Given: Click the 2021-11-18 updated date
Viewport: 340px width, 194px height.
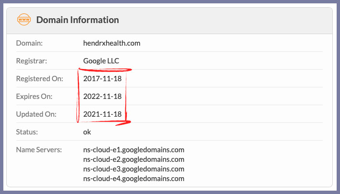Looking at the screenshot, I should [x=102, y=114].
